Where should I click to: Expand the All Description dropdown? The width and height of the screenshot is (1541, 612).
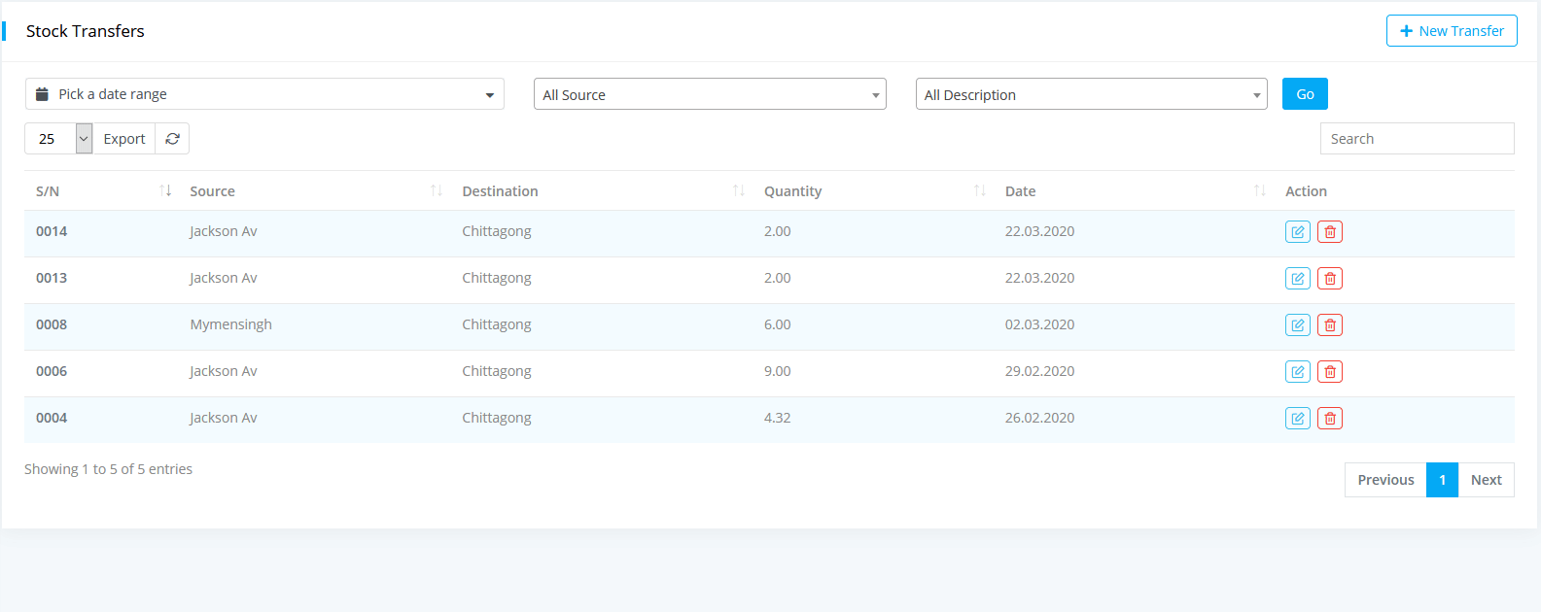pyautogui.click(x=1091, y=94)
